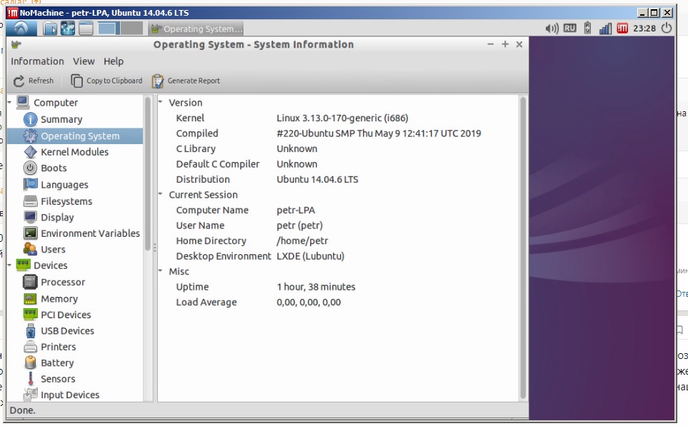The image size is (688, 426).
Task: Click the window menu icon in title bar
Action: (16, 44)
